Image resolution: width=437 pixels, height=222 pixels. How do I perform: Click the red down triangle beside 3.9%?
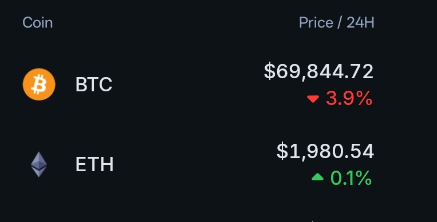pos(313,99)
